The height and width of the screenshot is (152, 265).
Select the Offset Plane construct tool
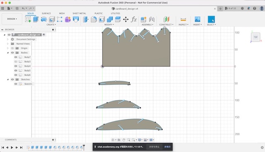[x=166, y=20]
